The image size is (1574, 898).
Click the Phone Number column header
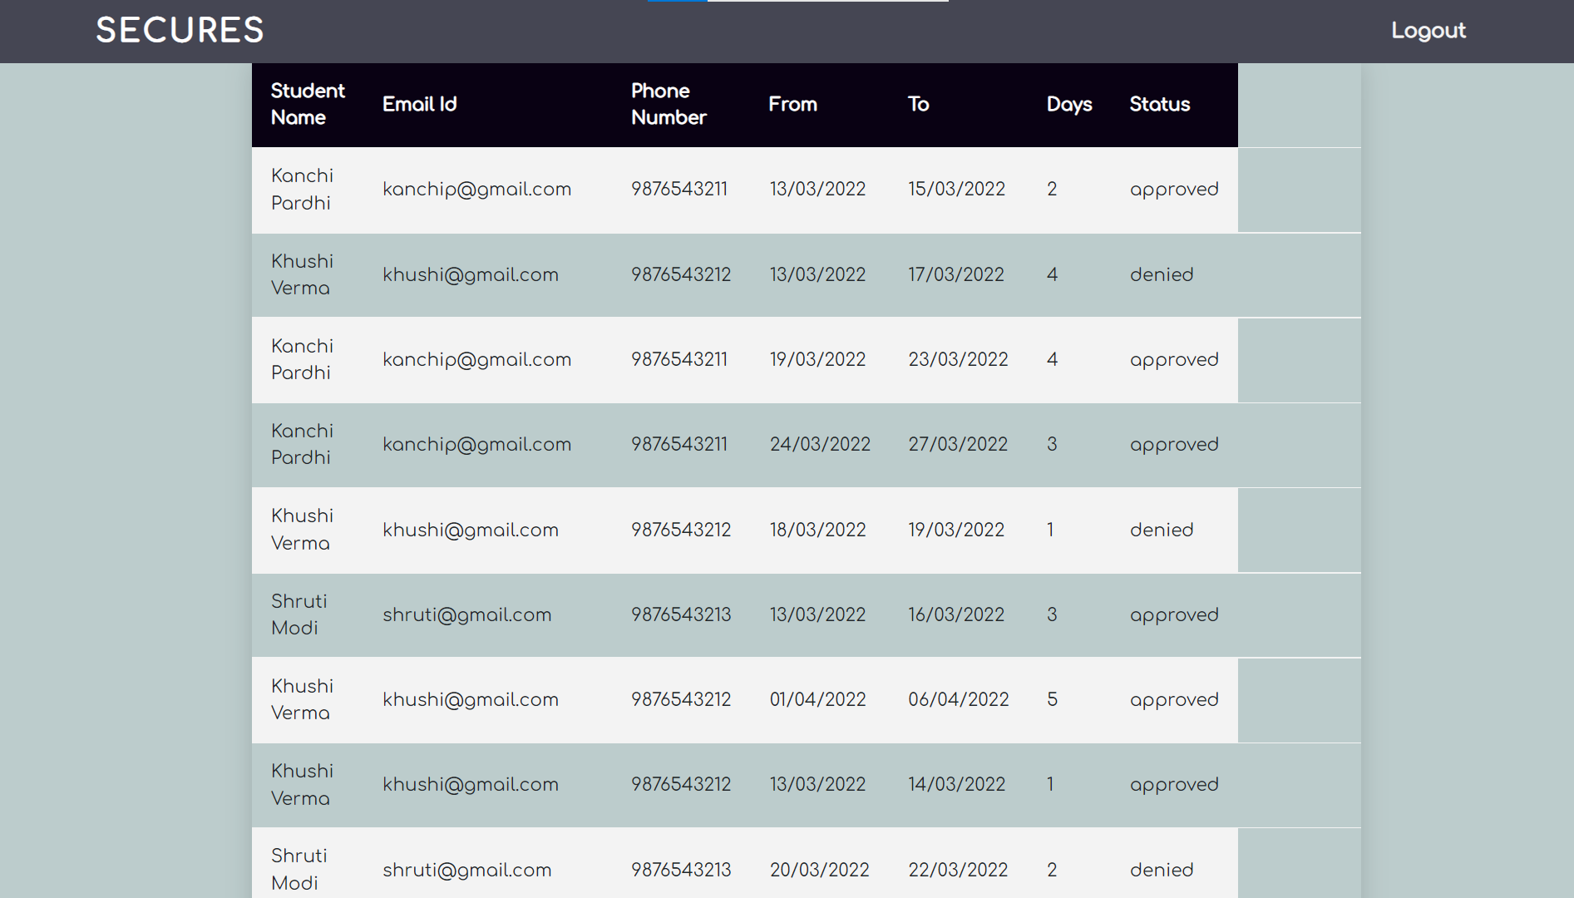pos(669,104)
